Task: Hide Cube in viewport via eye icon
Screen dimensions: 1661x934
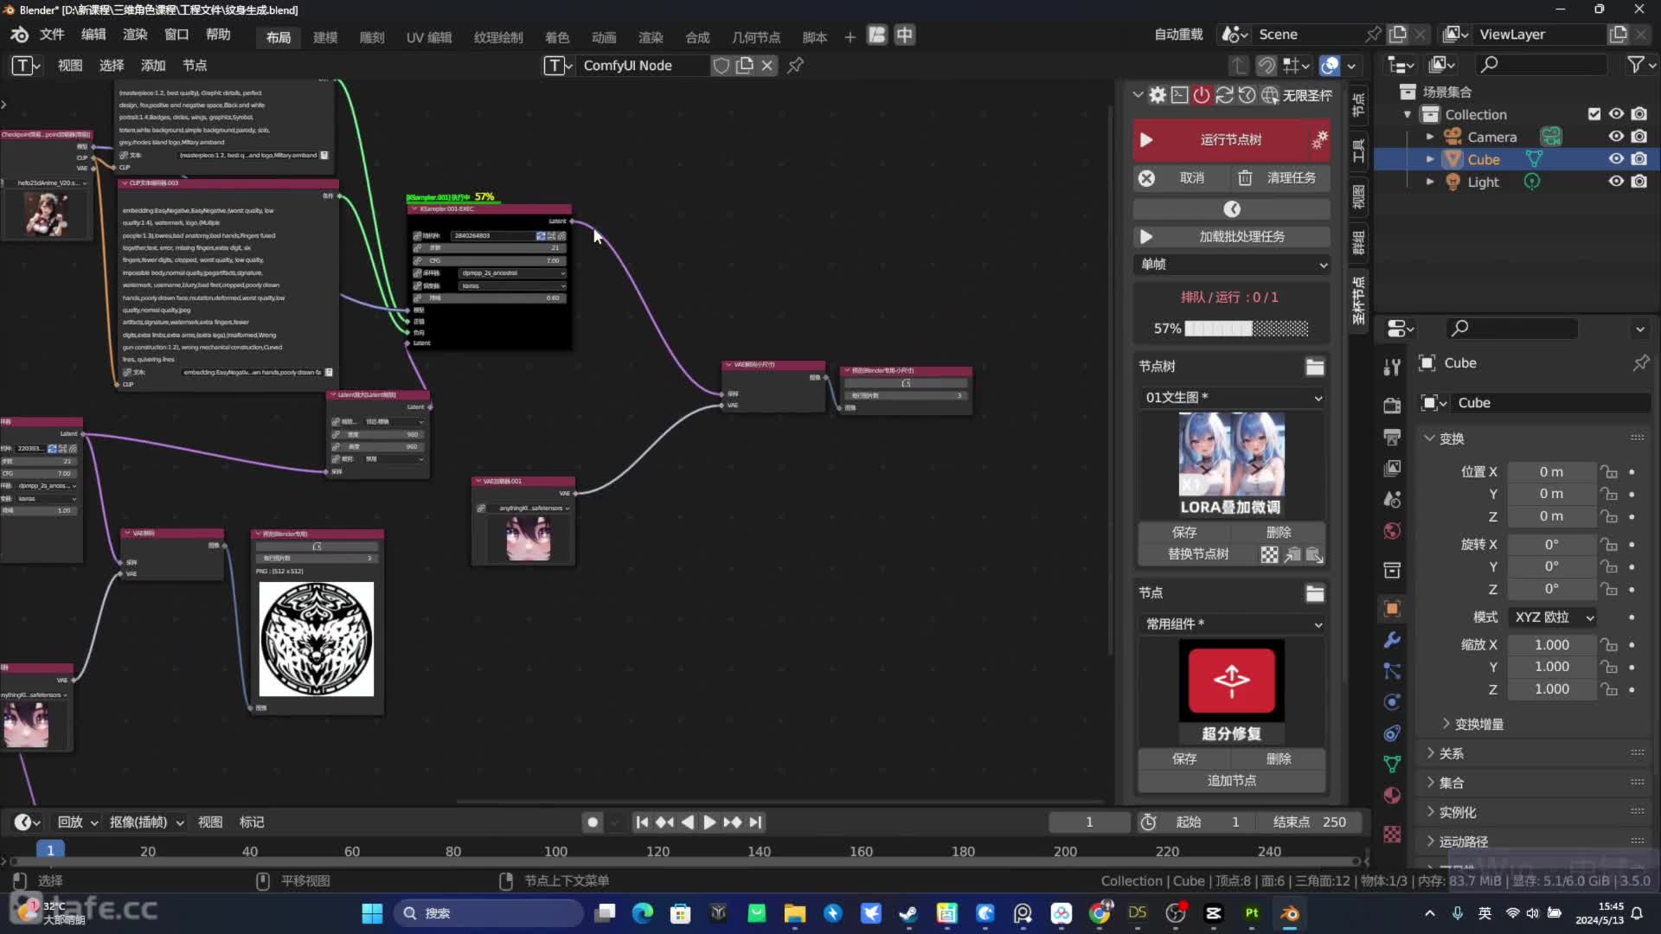Action: [1616, 159]
